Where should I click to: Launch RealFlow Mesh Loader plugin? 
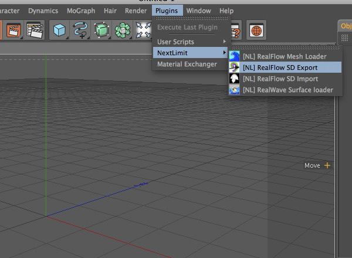[285, 56]
